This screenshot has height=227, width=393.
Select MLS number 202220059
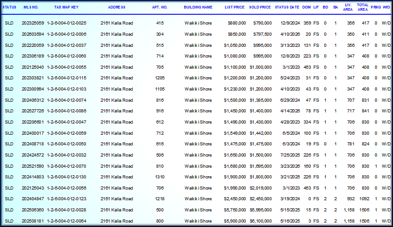click(x=33, y=45)
